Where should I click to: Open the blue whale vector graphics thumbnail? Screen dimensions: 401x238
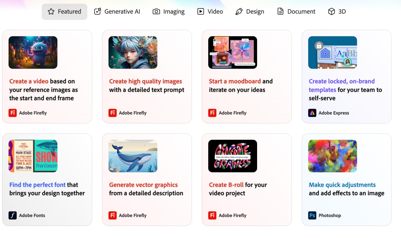coord(133,156)
